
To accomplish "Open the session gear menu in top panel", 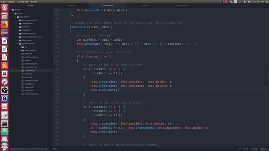I will click(267, 2).
